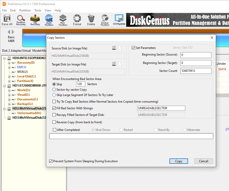This screenshot has height=191, width=229.
Task: Click the HD3 disk drive icon
Action: pyautogui.click(x=9, y=118)
